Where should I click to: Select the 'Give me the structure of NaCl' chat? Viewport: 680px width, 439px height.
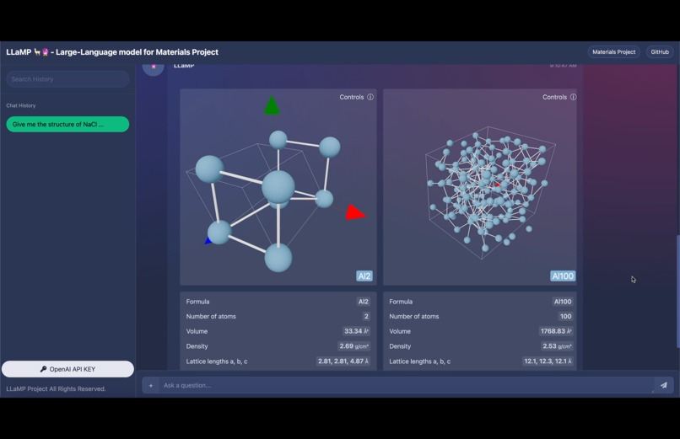pos(67,124)
